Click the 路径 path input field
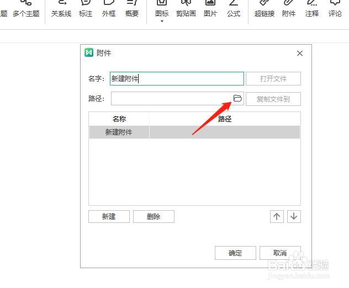349x288 pixels. pyautogui.click(x=177, y=99)
